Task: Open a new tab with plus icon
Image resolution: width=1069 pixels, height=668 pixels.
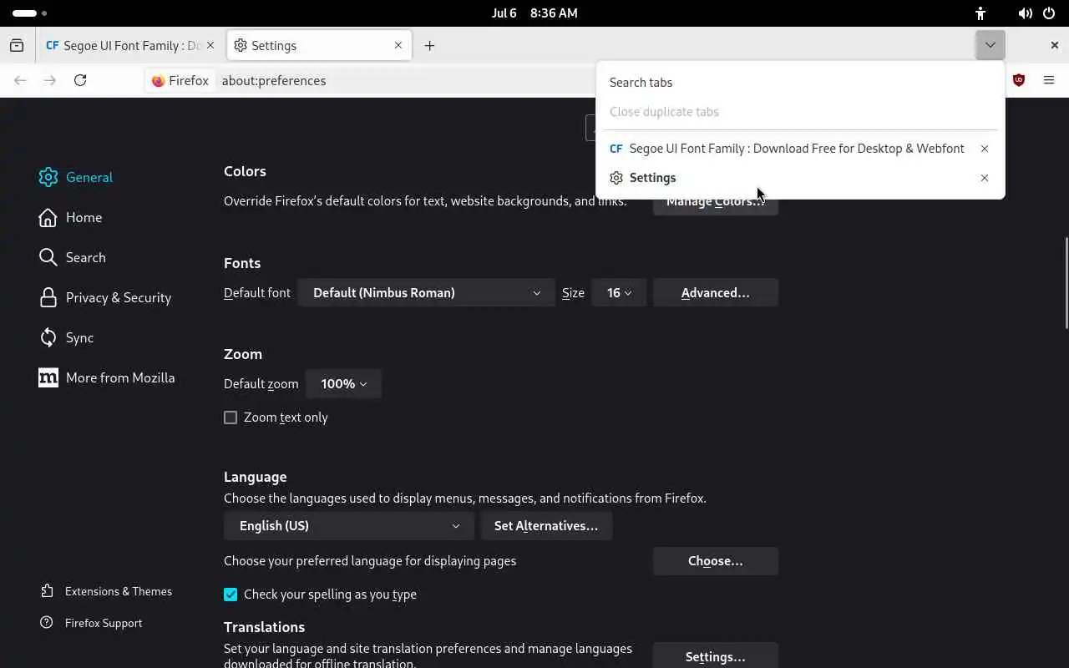Action: pyautogui.click(x=429, y=46)
